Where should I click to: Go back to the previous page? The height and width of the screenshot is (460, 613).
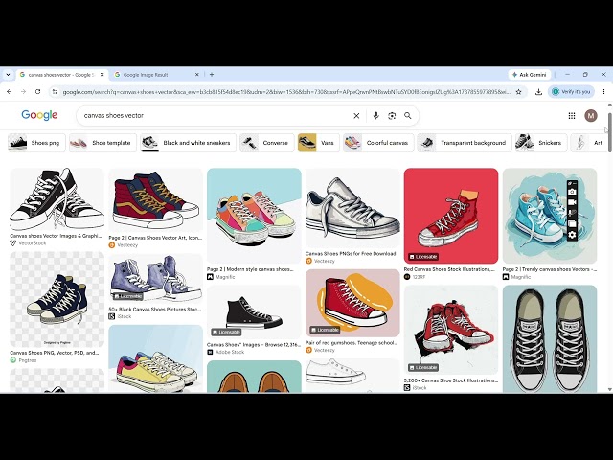click(x=10, y=92)
